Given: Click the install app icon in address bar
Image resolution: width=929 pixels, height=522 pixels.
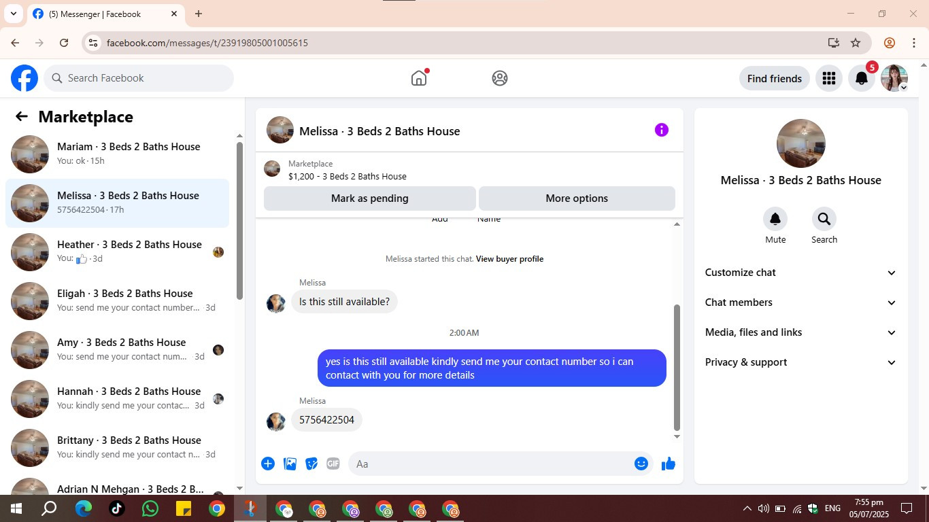Looking at the screenshot, I should click(834, 43).
